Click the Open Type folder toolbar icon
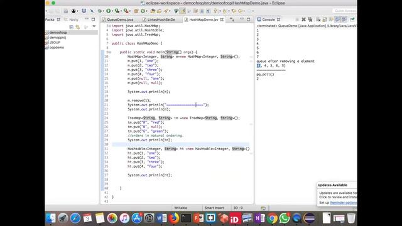 coord(153,11)
